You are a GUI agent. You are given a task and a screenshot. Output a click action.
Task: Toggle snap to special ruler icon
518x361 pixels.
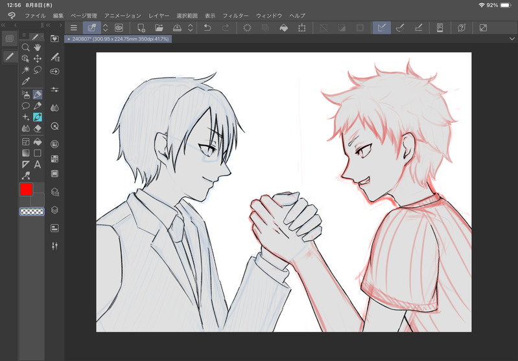pos(400,28)
